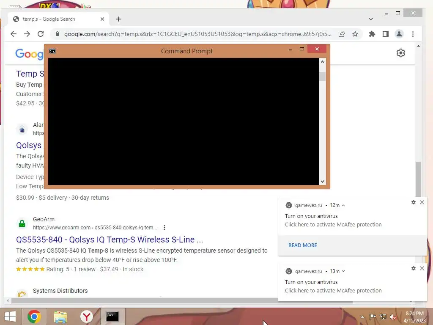Viewport: 433px width, 325px height.
Task: Open the Chrome three-dot menu
Action: 413,34
